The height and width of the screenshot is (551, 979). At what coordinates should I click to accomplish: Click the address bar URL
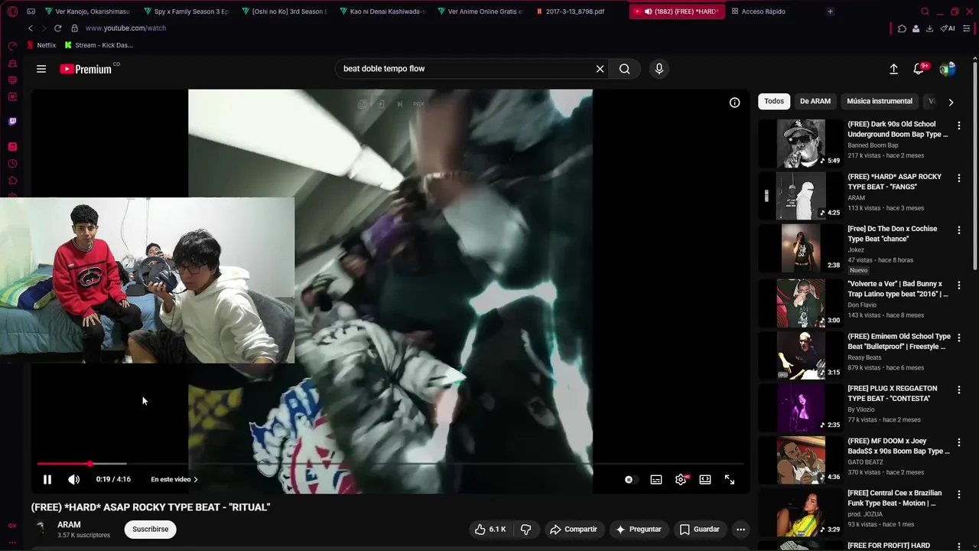[125, 28]
